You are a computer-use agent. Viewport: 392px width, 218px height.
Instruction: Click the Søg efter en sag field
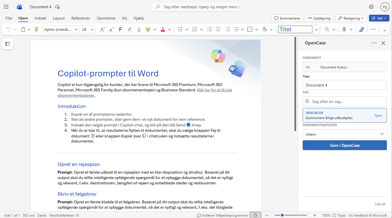[x=345, y=101]
